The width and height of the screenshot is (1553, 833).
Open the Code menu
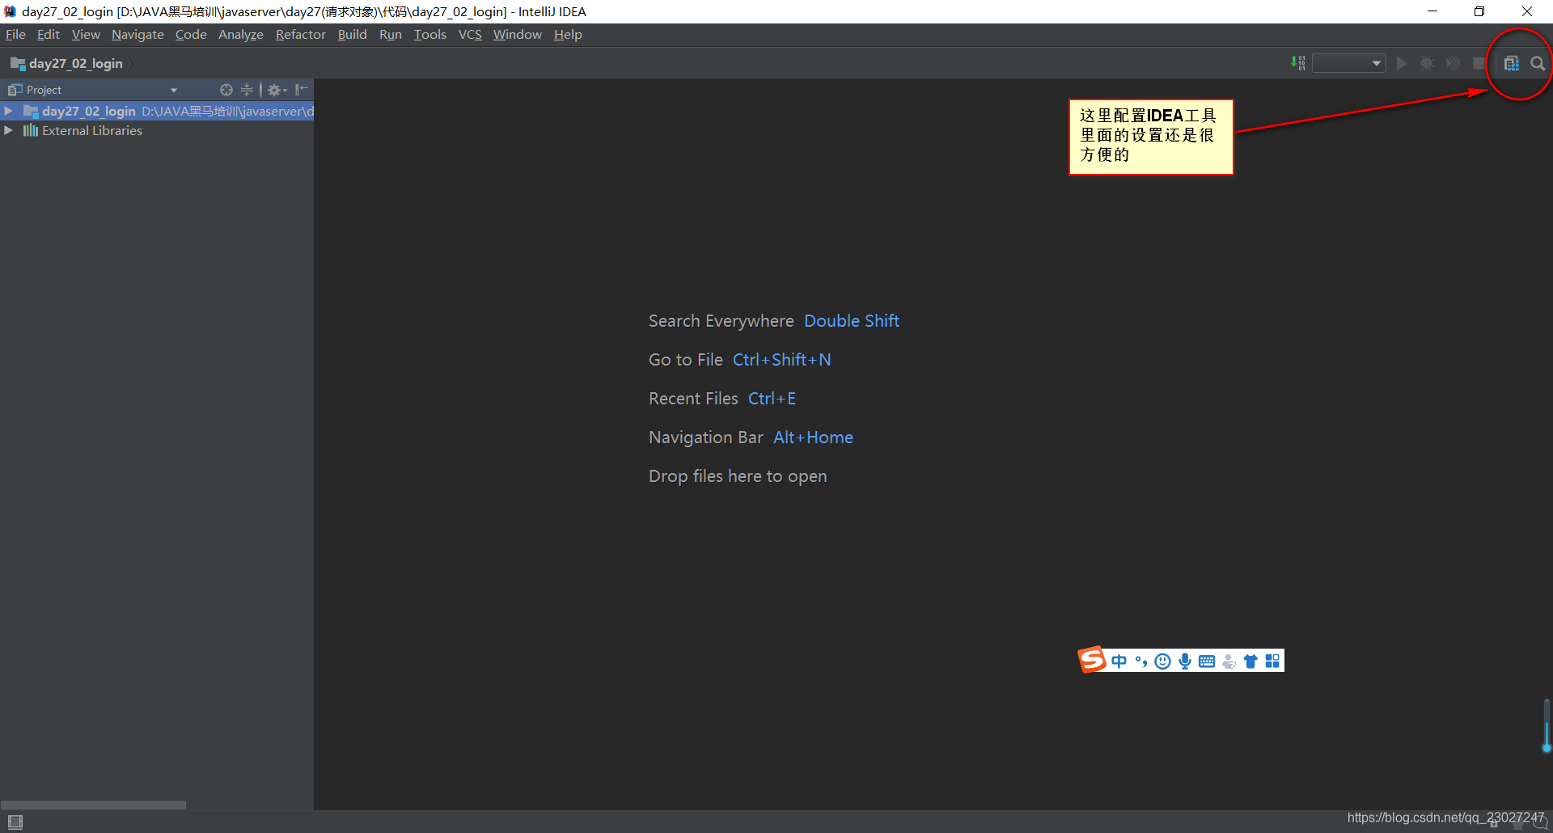tap(191, 35)
